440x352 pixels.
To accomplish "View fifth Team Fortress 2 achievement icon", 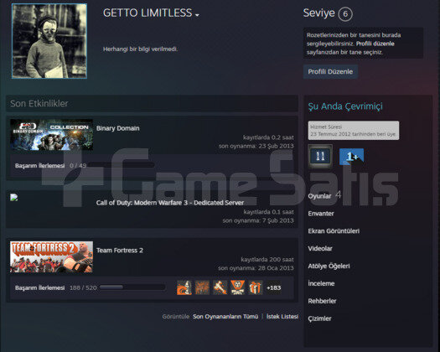I will (256, 287).
